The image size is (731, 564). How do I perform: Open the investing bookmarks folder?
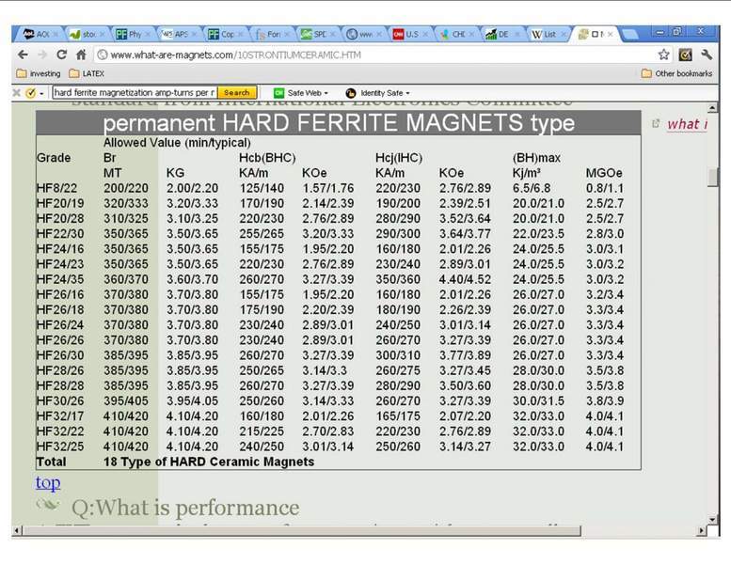point(39,73)
